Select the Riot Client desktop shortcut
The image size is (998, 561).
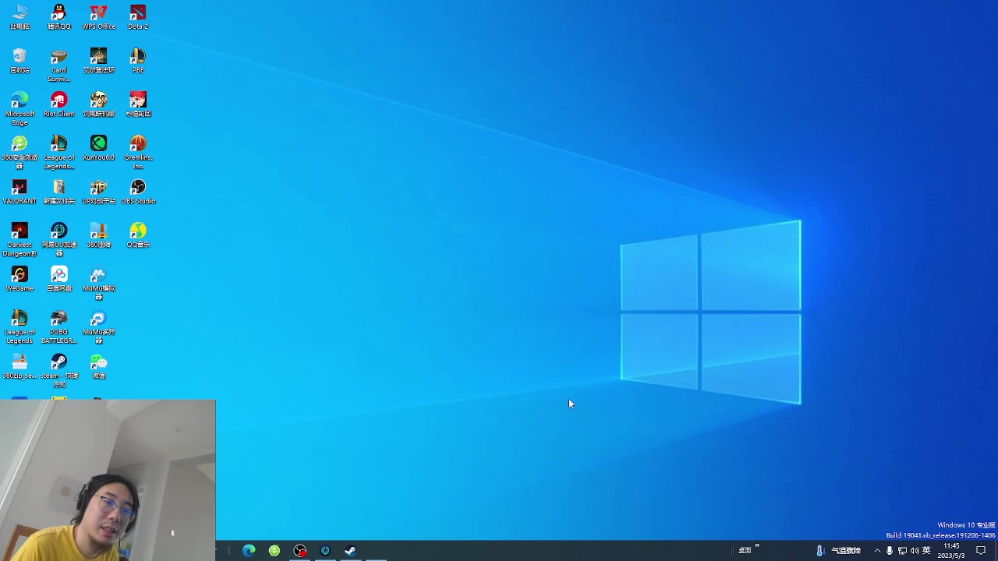(59, 104)
